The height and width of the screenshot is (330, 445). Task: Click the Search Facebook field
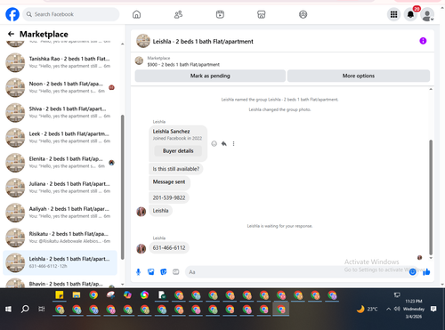click(x=71, y=14)
